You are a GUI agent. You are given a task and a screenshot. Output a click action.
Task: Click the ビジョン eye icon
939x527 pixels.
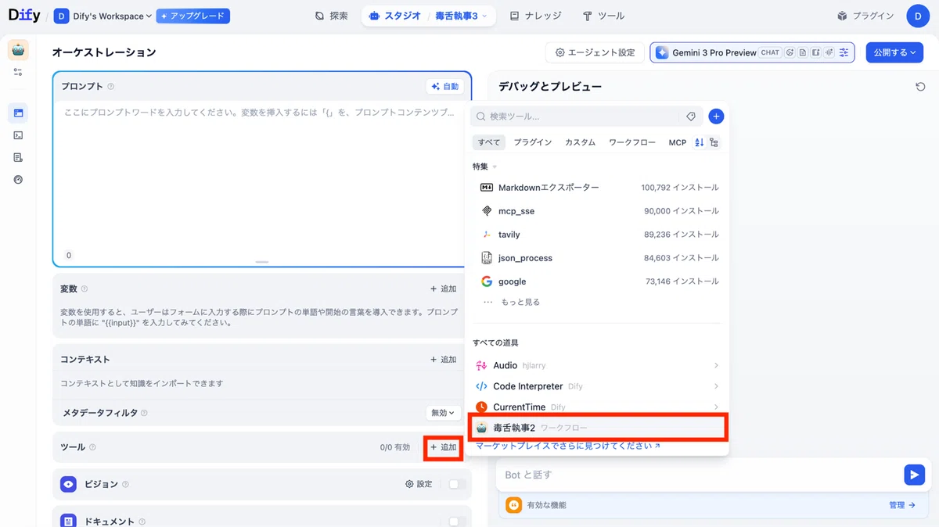click(69, 484)
